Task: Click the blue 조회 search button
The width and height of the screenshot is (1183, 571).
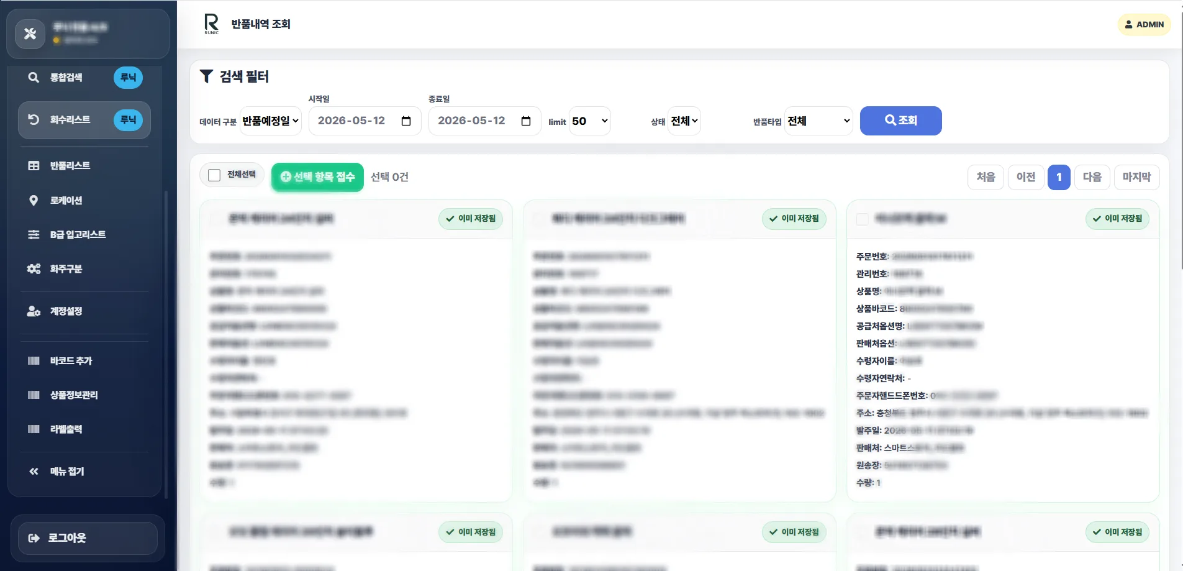Action: click(x=900, y=121)
